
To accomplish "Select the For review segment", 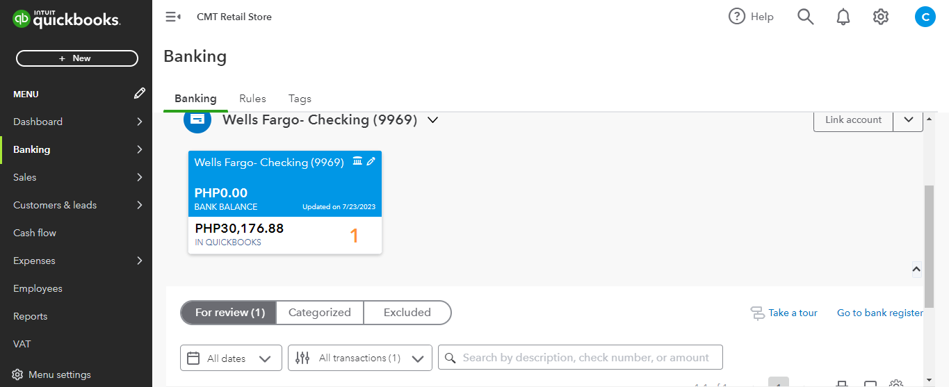I will (x=229, y=313).
